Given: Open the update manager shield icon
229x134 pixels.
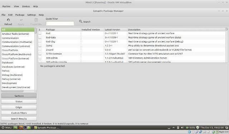Looking at the screenshot, I should pyautogui.click(x=198, y=128).
